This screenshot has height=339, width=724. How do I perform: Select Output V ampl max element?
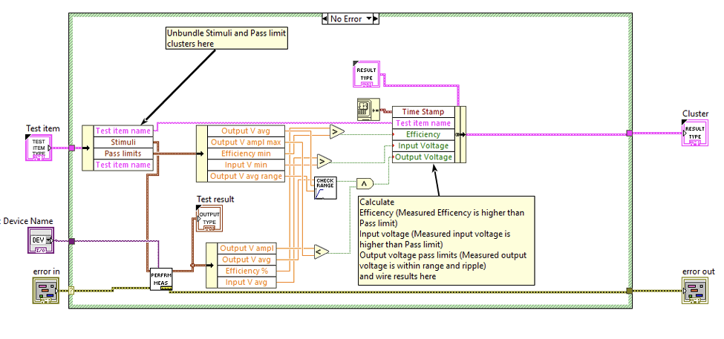246,142
